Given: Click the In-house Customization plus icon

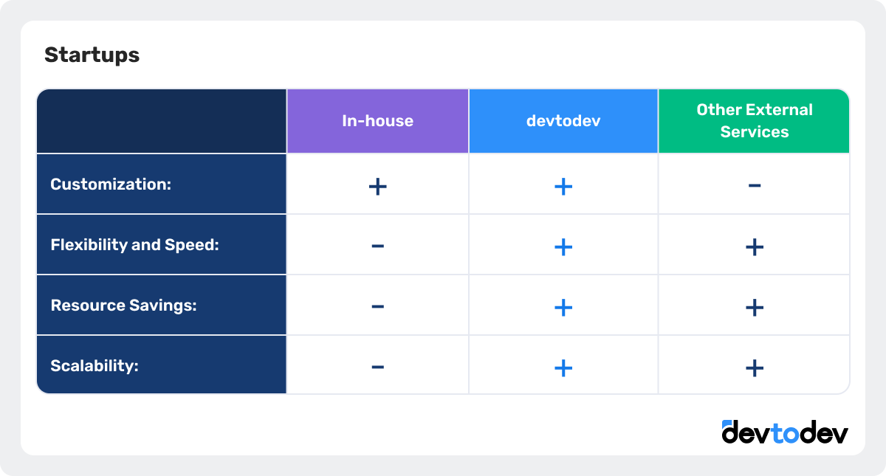Looking at the screenshot, I should tap(377, 186).
